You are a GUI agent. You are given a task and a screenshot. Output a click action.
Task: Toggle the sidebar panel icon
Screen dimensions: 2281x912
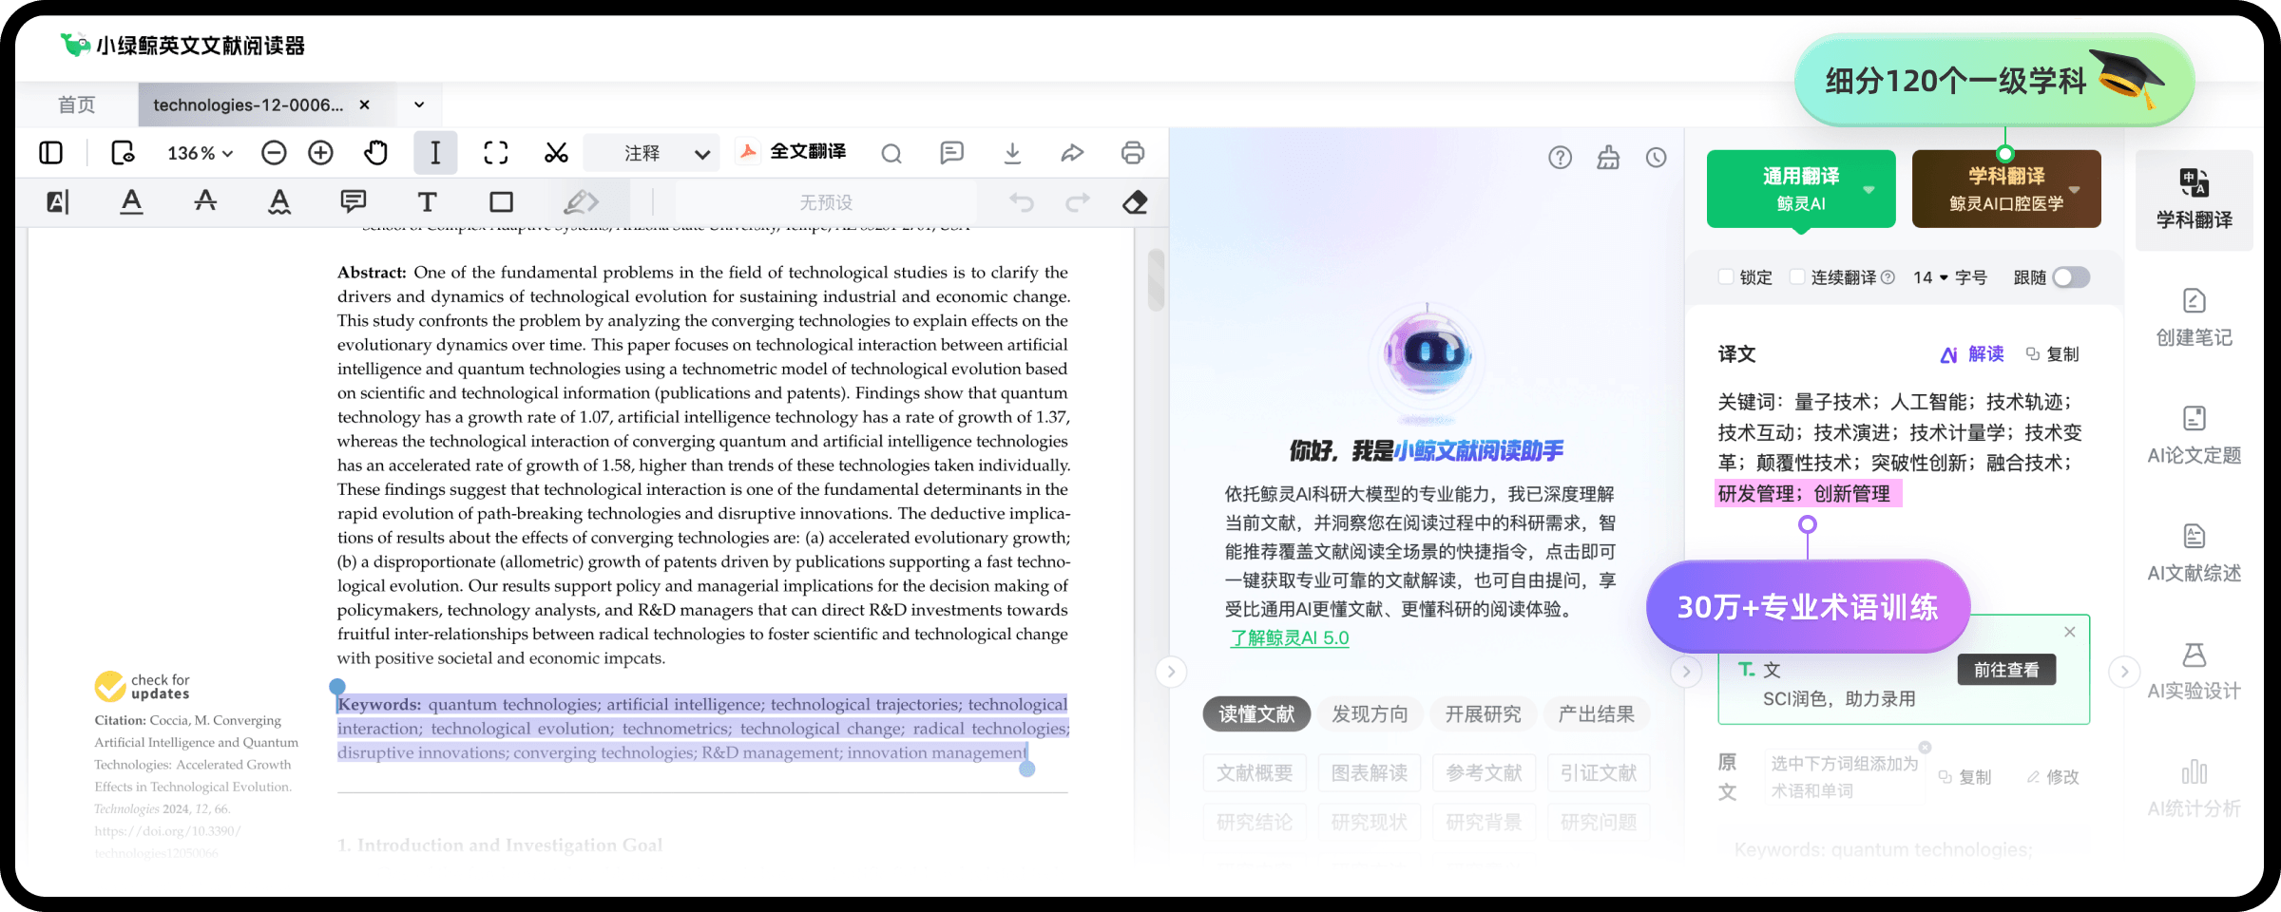tap(51, 153)
